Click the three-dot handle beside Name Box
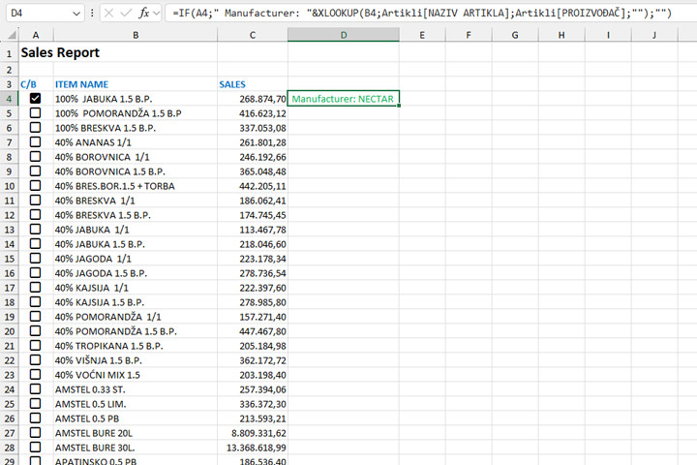Image resolution: width=697 pixels, height=465 pixels. click(92, 14)
